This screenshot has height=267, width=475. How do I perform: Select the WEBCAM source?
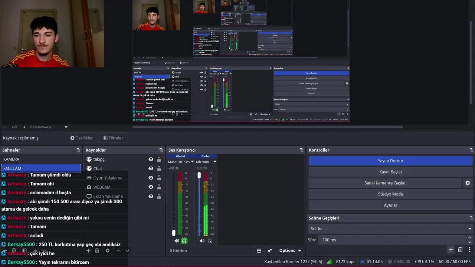(102, 187)
